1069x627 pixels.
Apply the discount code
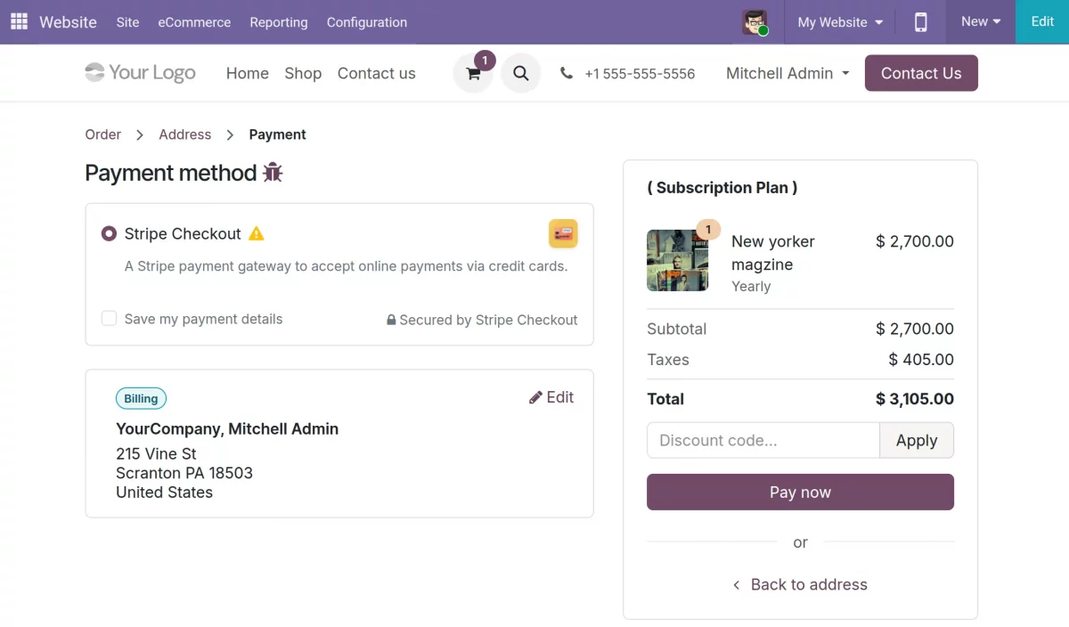tap(917, 440)
